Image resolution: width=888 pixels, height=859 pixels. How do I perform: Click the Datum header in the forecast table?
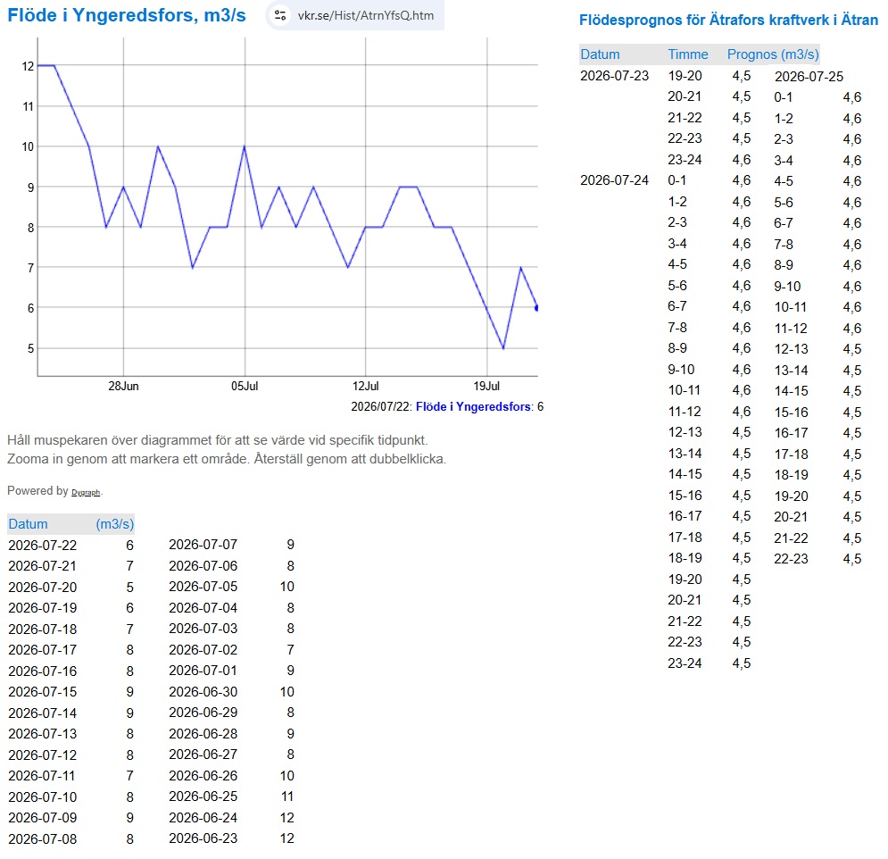[600, 54]
